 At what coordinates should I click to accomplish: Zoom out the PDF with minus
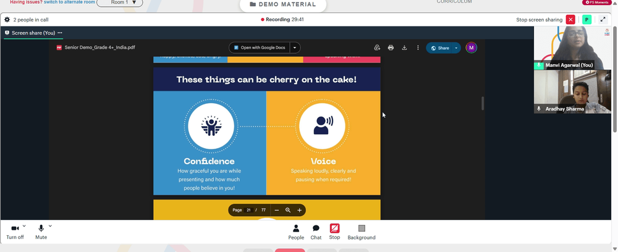click(277, 210)
